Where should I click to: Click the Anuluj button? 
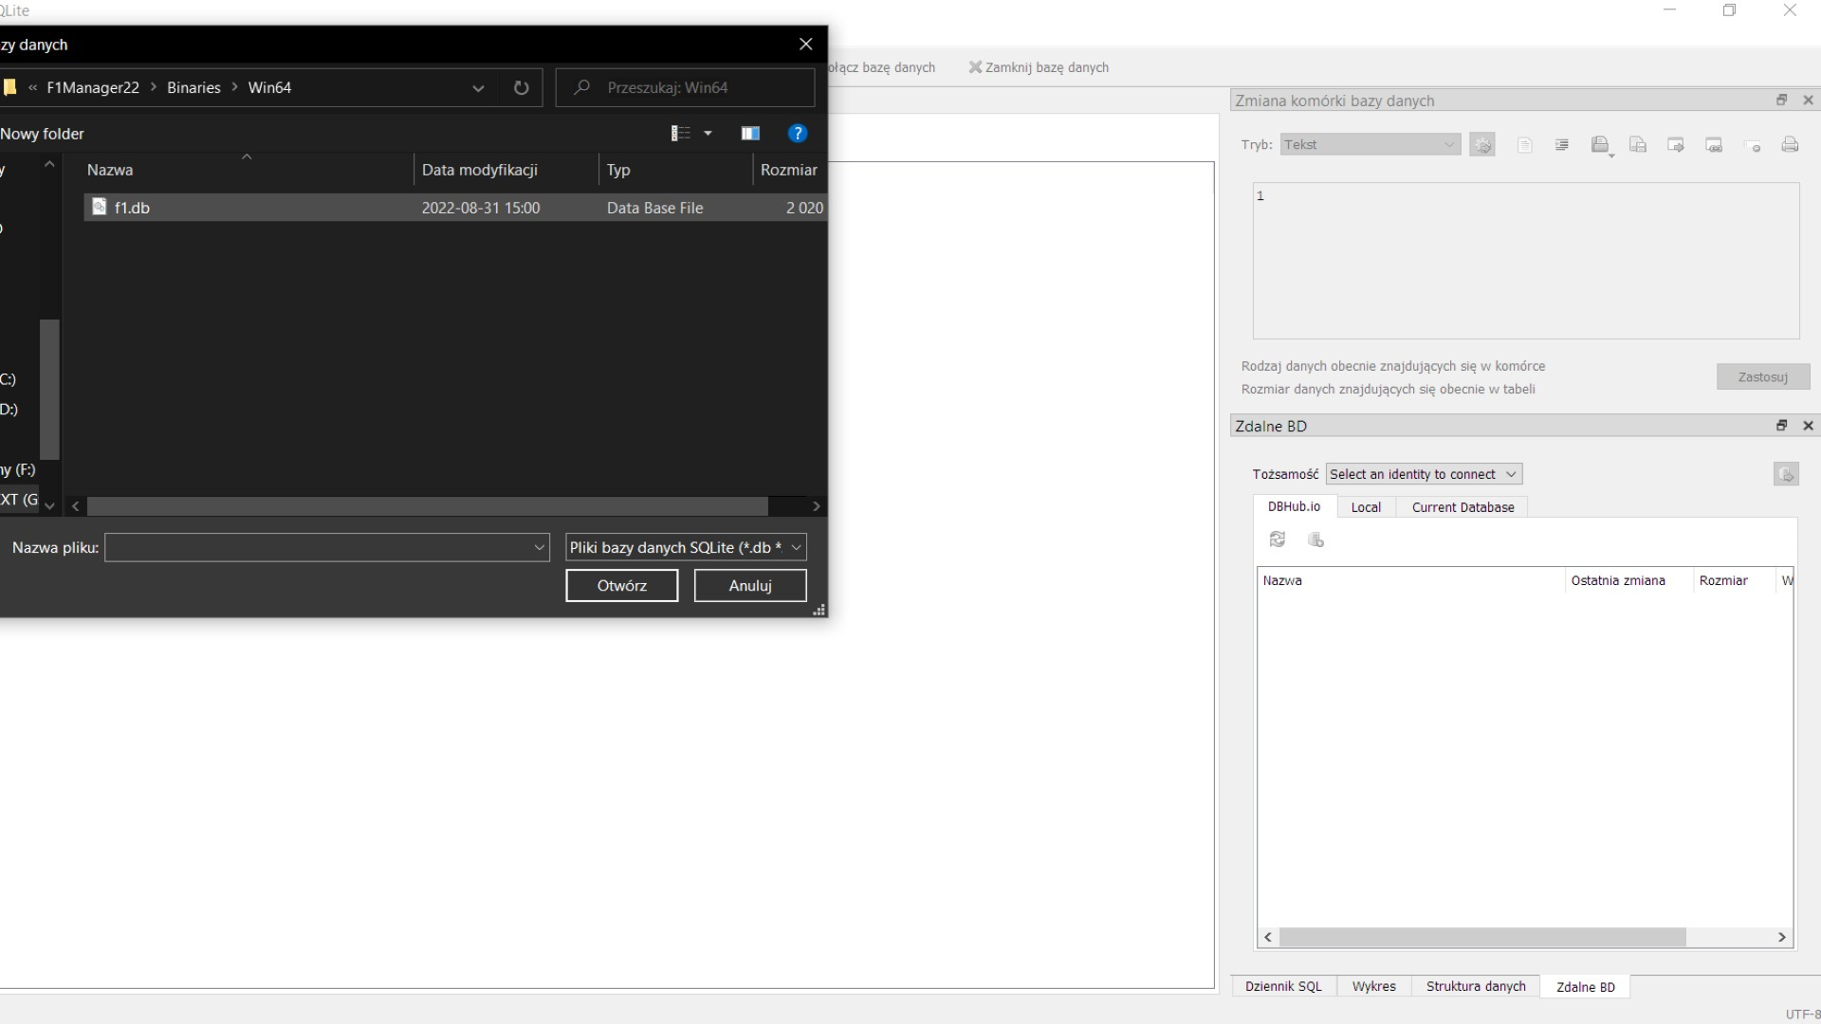tap(750, 586)
